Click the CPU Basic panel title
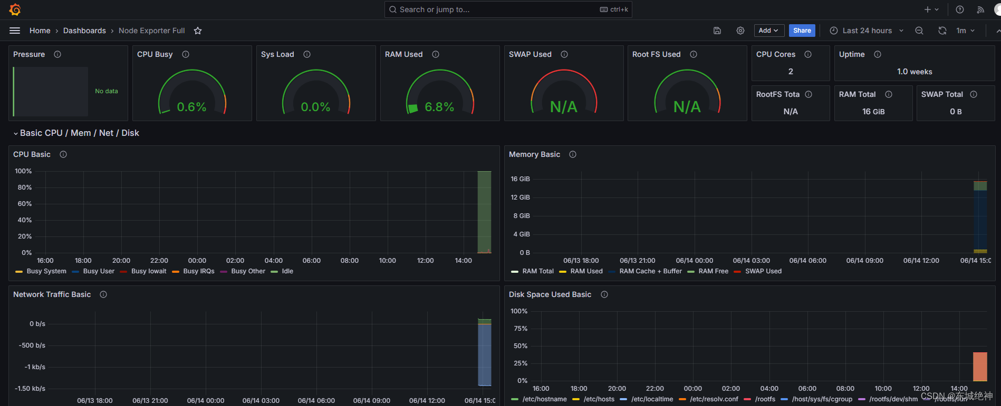 coord(32,154)
